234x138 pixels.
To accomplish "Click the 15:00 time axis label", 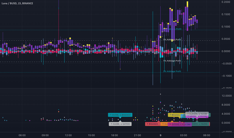I will 91,135.
